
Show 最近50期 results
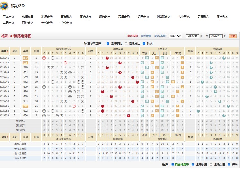point(133,36)
